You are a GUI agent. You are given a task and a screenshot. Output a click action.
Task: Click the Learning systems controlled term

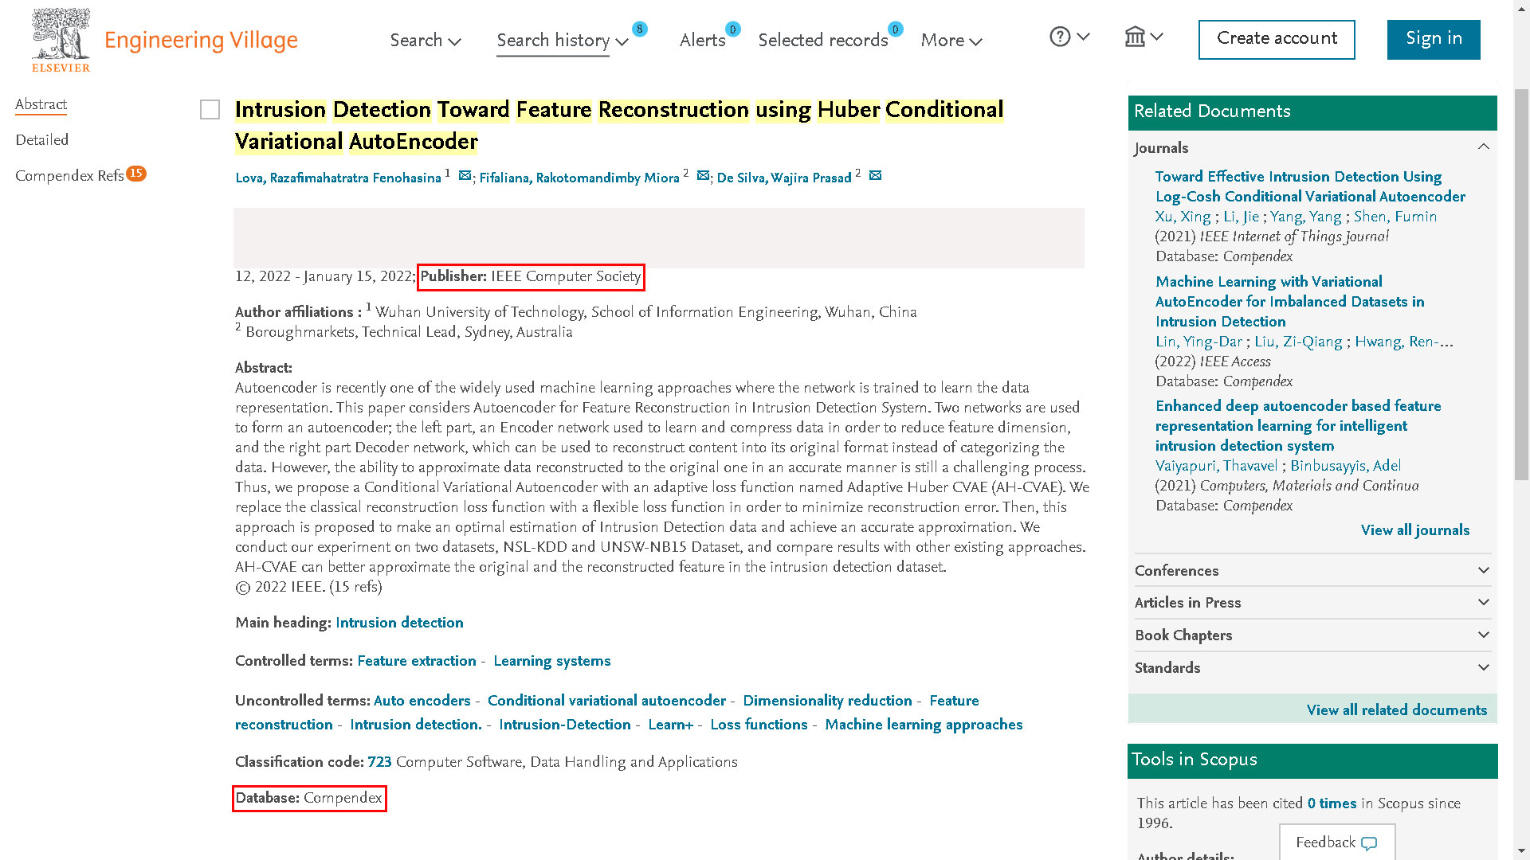tap(552, 661)
